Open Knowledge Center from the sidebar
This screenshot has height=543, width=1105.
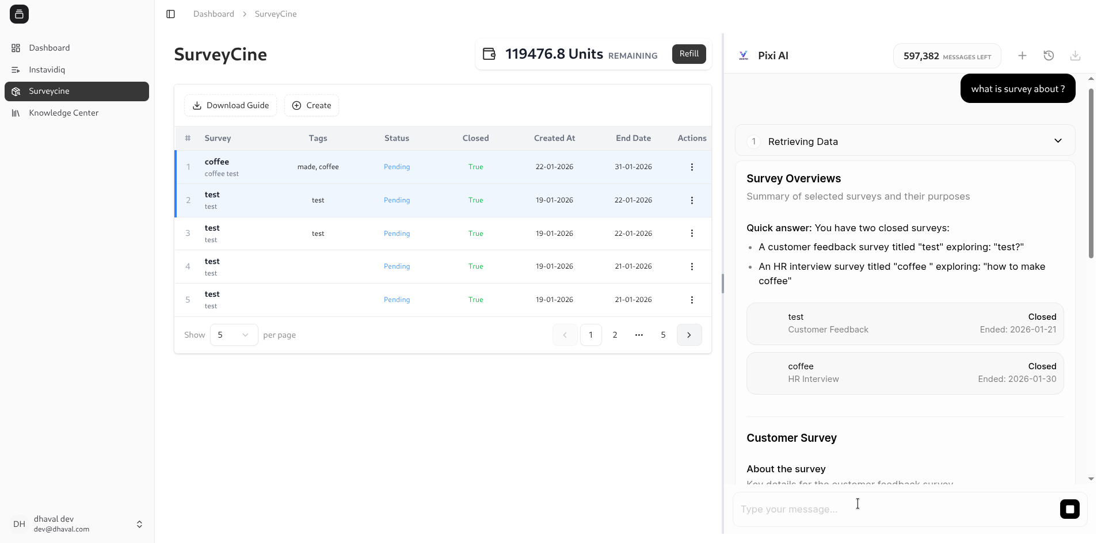pos(77,113)
